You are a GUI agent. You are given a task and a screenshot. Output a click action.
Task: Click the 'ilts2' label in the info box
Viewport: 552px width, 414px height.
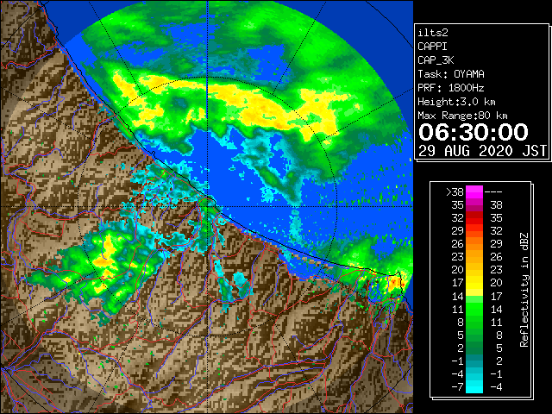tap(433, 33)
